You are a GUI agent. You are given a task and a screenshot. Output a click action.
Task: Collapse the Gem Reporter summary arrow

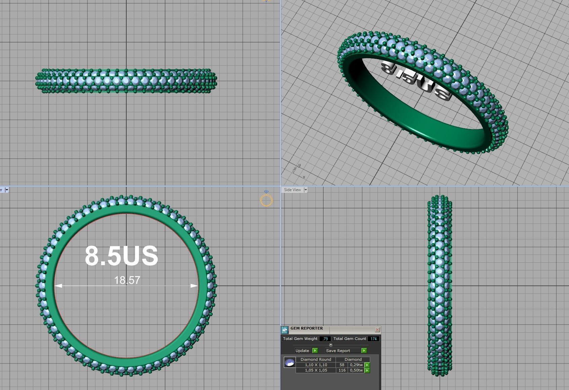pos(331,345)
